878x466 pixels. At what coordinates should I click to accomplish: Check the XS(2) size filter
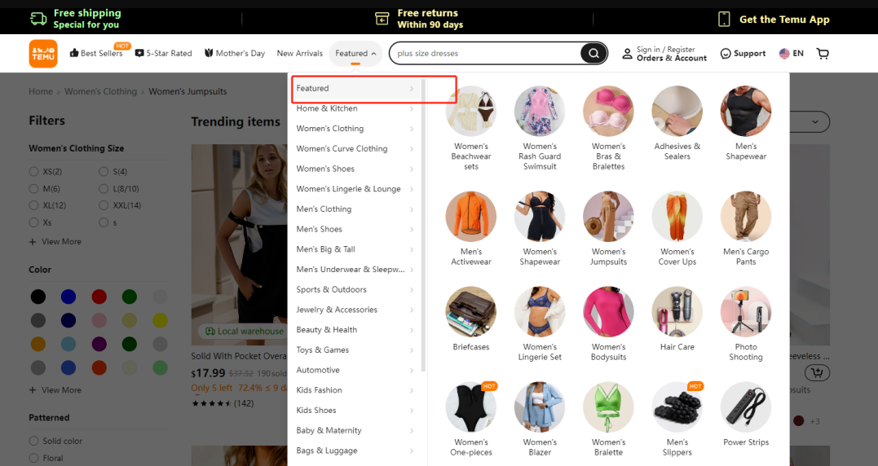click(x=33, y=172)
